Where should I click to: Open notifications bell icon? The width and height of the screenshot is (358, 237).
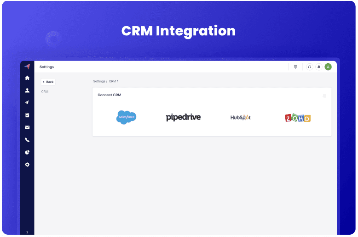[319, 67]
